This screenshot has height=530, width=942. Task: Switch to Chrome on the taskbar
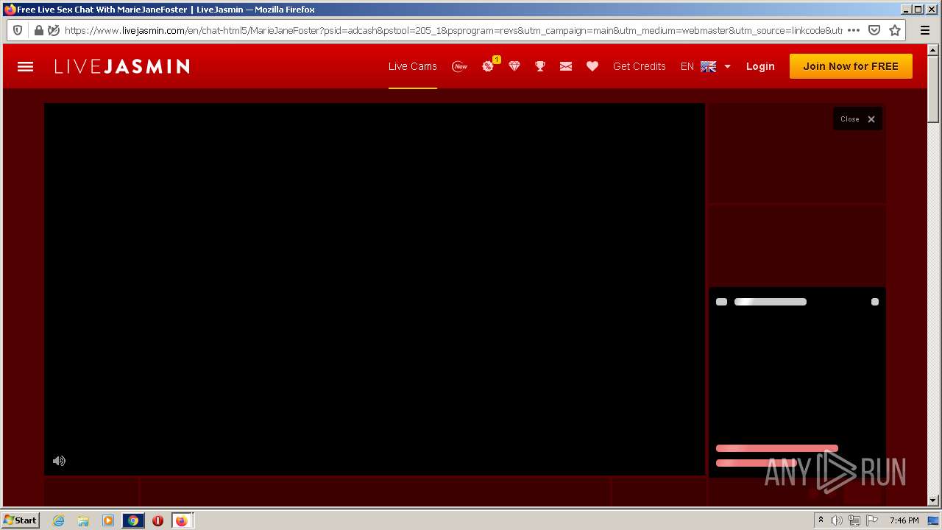[133, 520]
